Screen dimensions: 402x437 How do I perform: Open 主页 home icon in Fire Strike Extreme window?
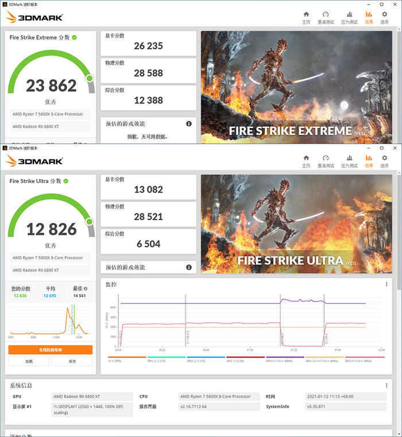click(306, 18)
